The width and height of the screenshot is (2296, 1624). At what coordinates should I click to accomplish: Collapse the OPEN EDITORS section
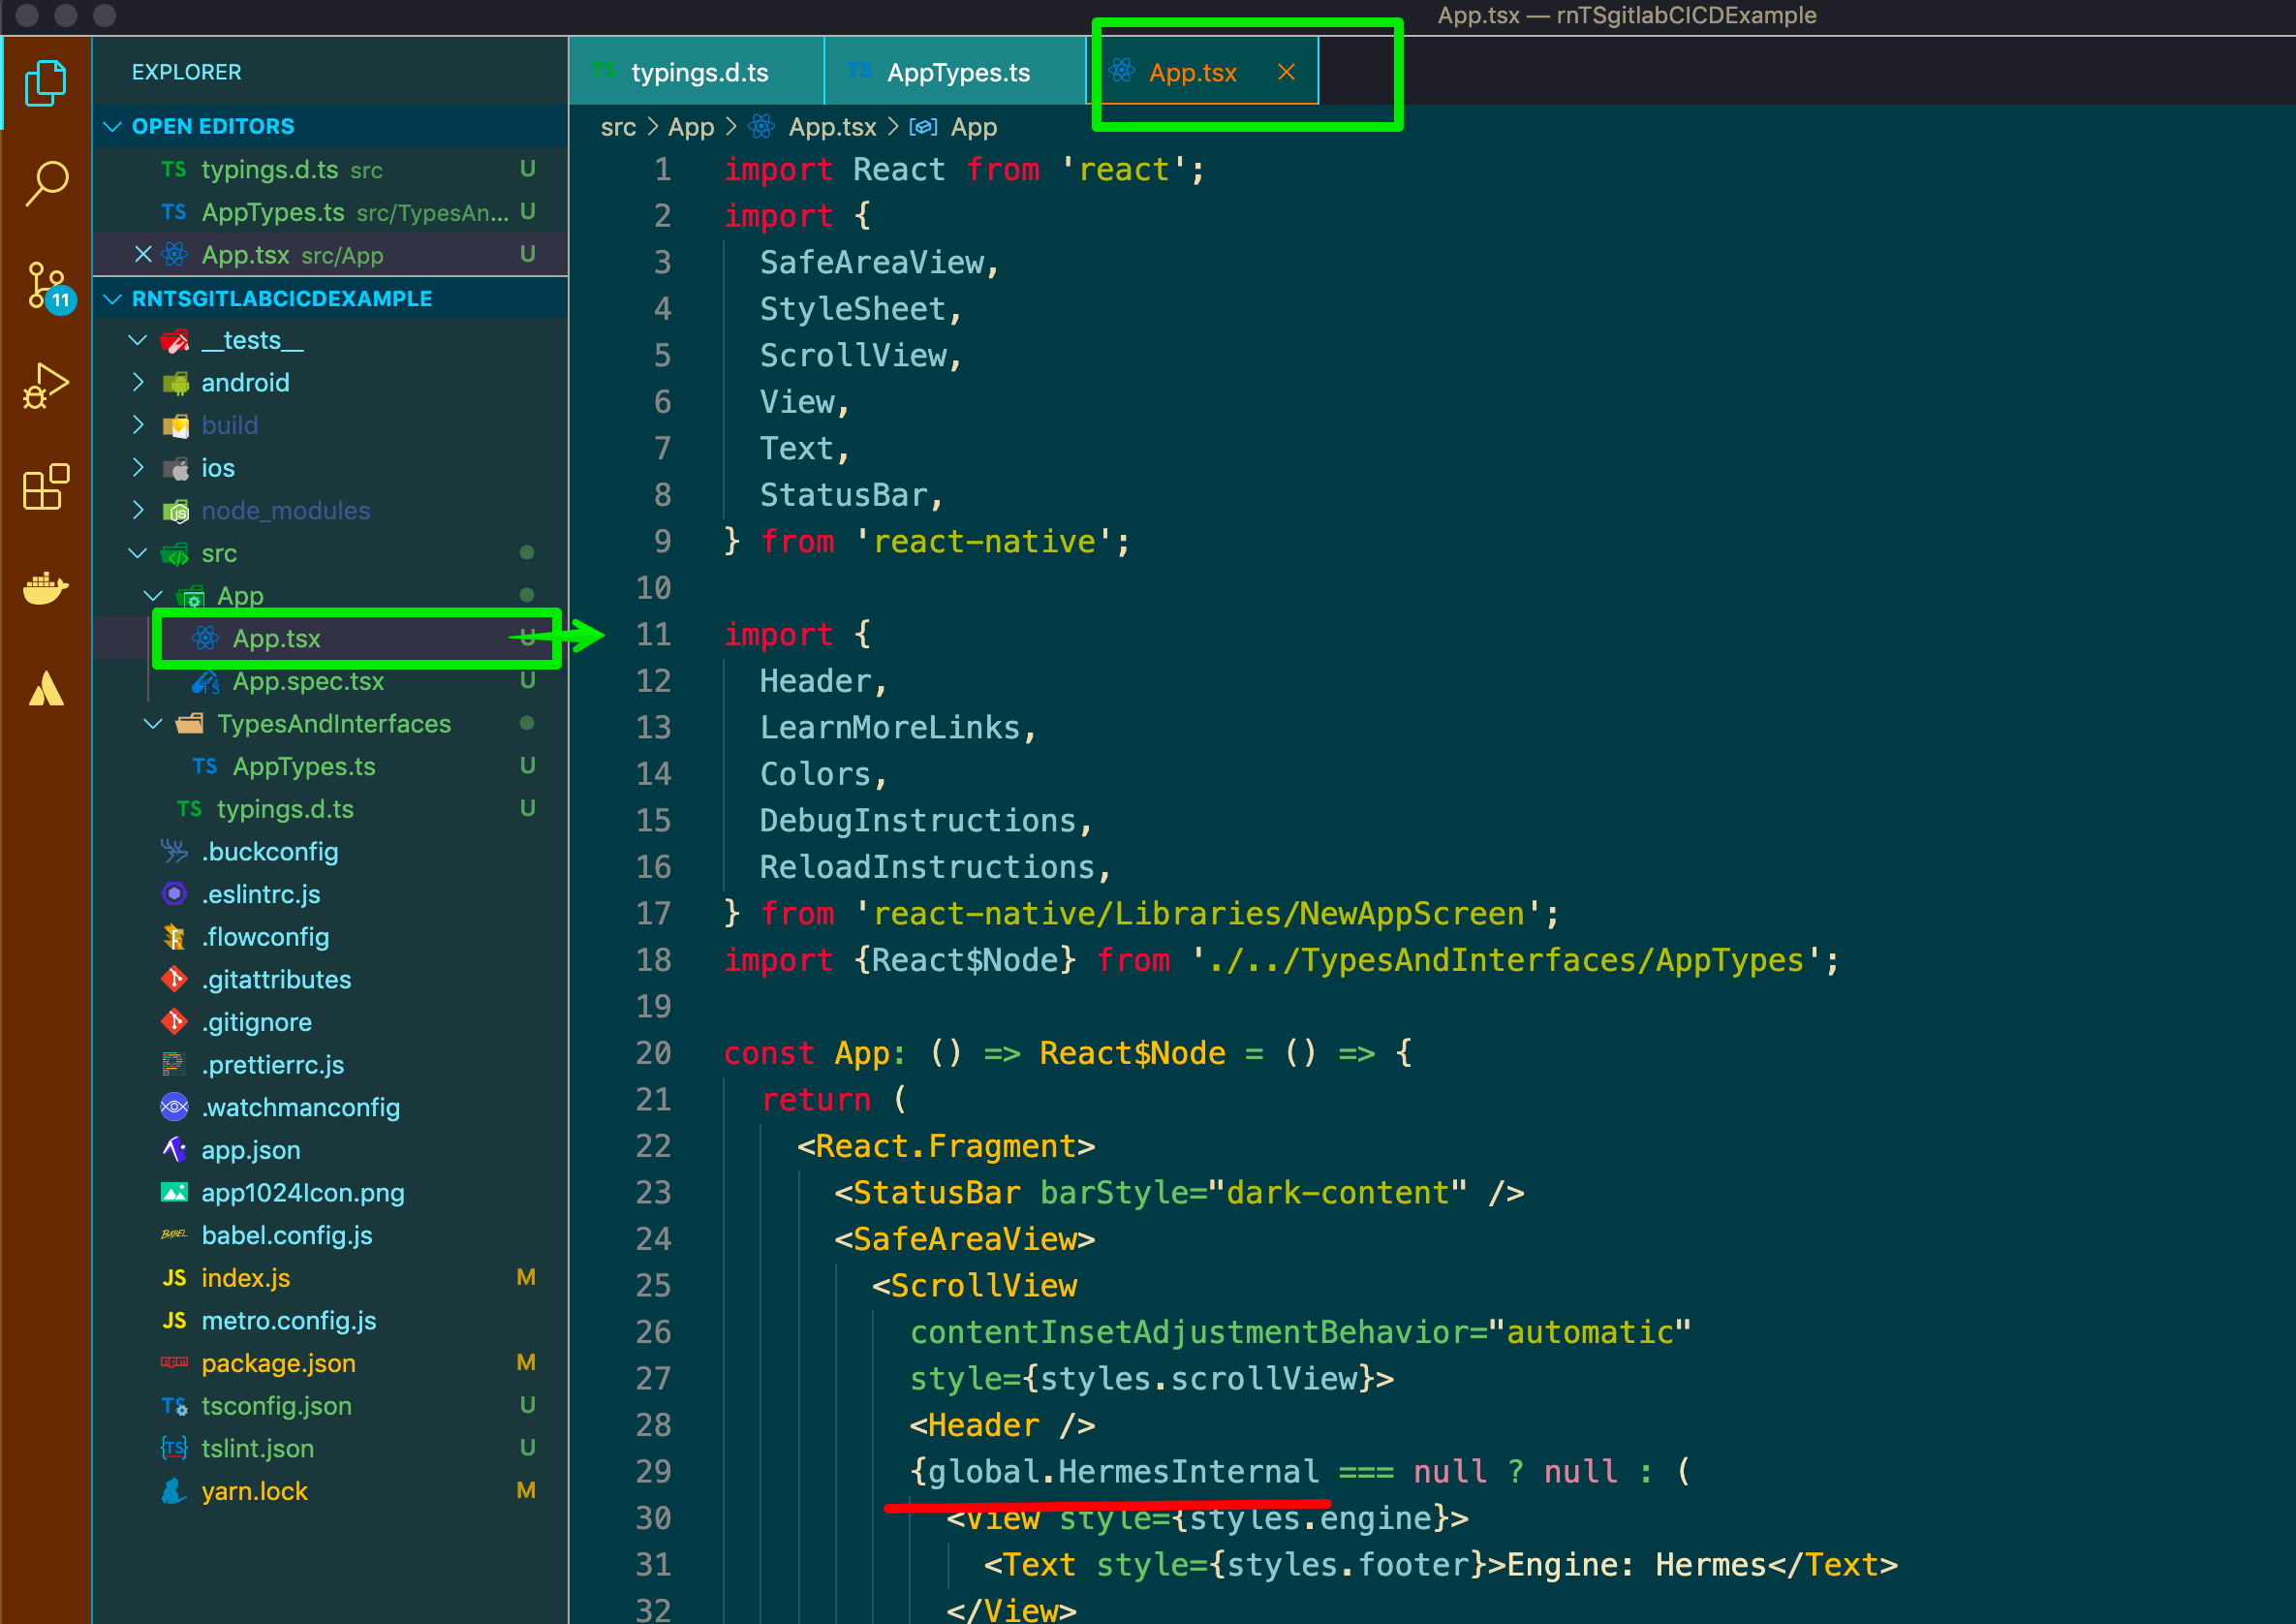pyautogui.click(x=113, y=126)
